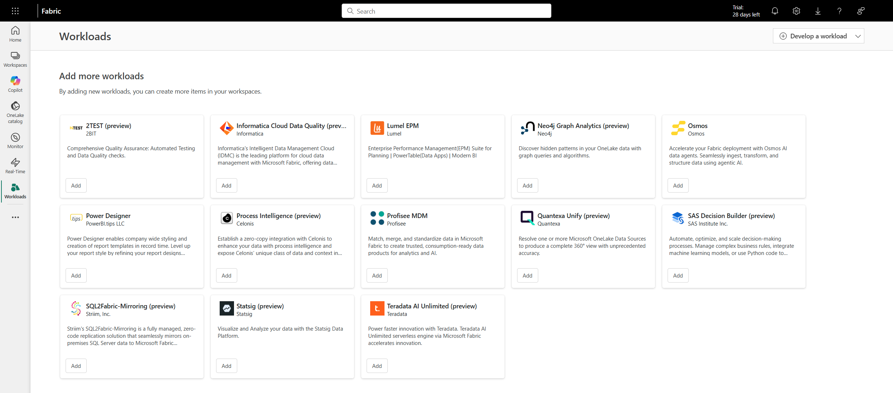Click the Celonis Process Intelligence logo

226,218
